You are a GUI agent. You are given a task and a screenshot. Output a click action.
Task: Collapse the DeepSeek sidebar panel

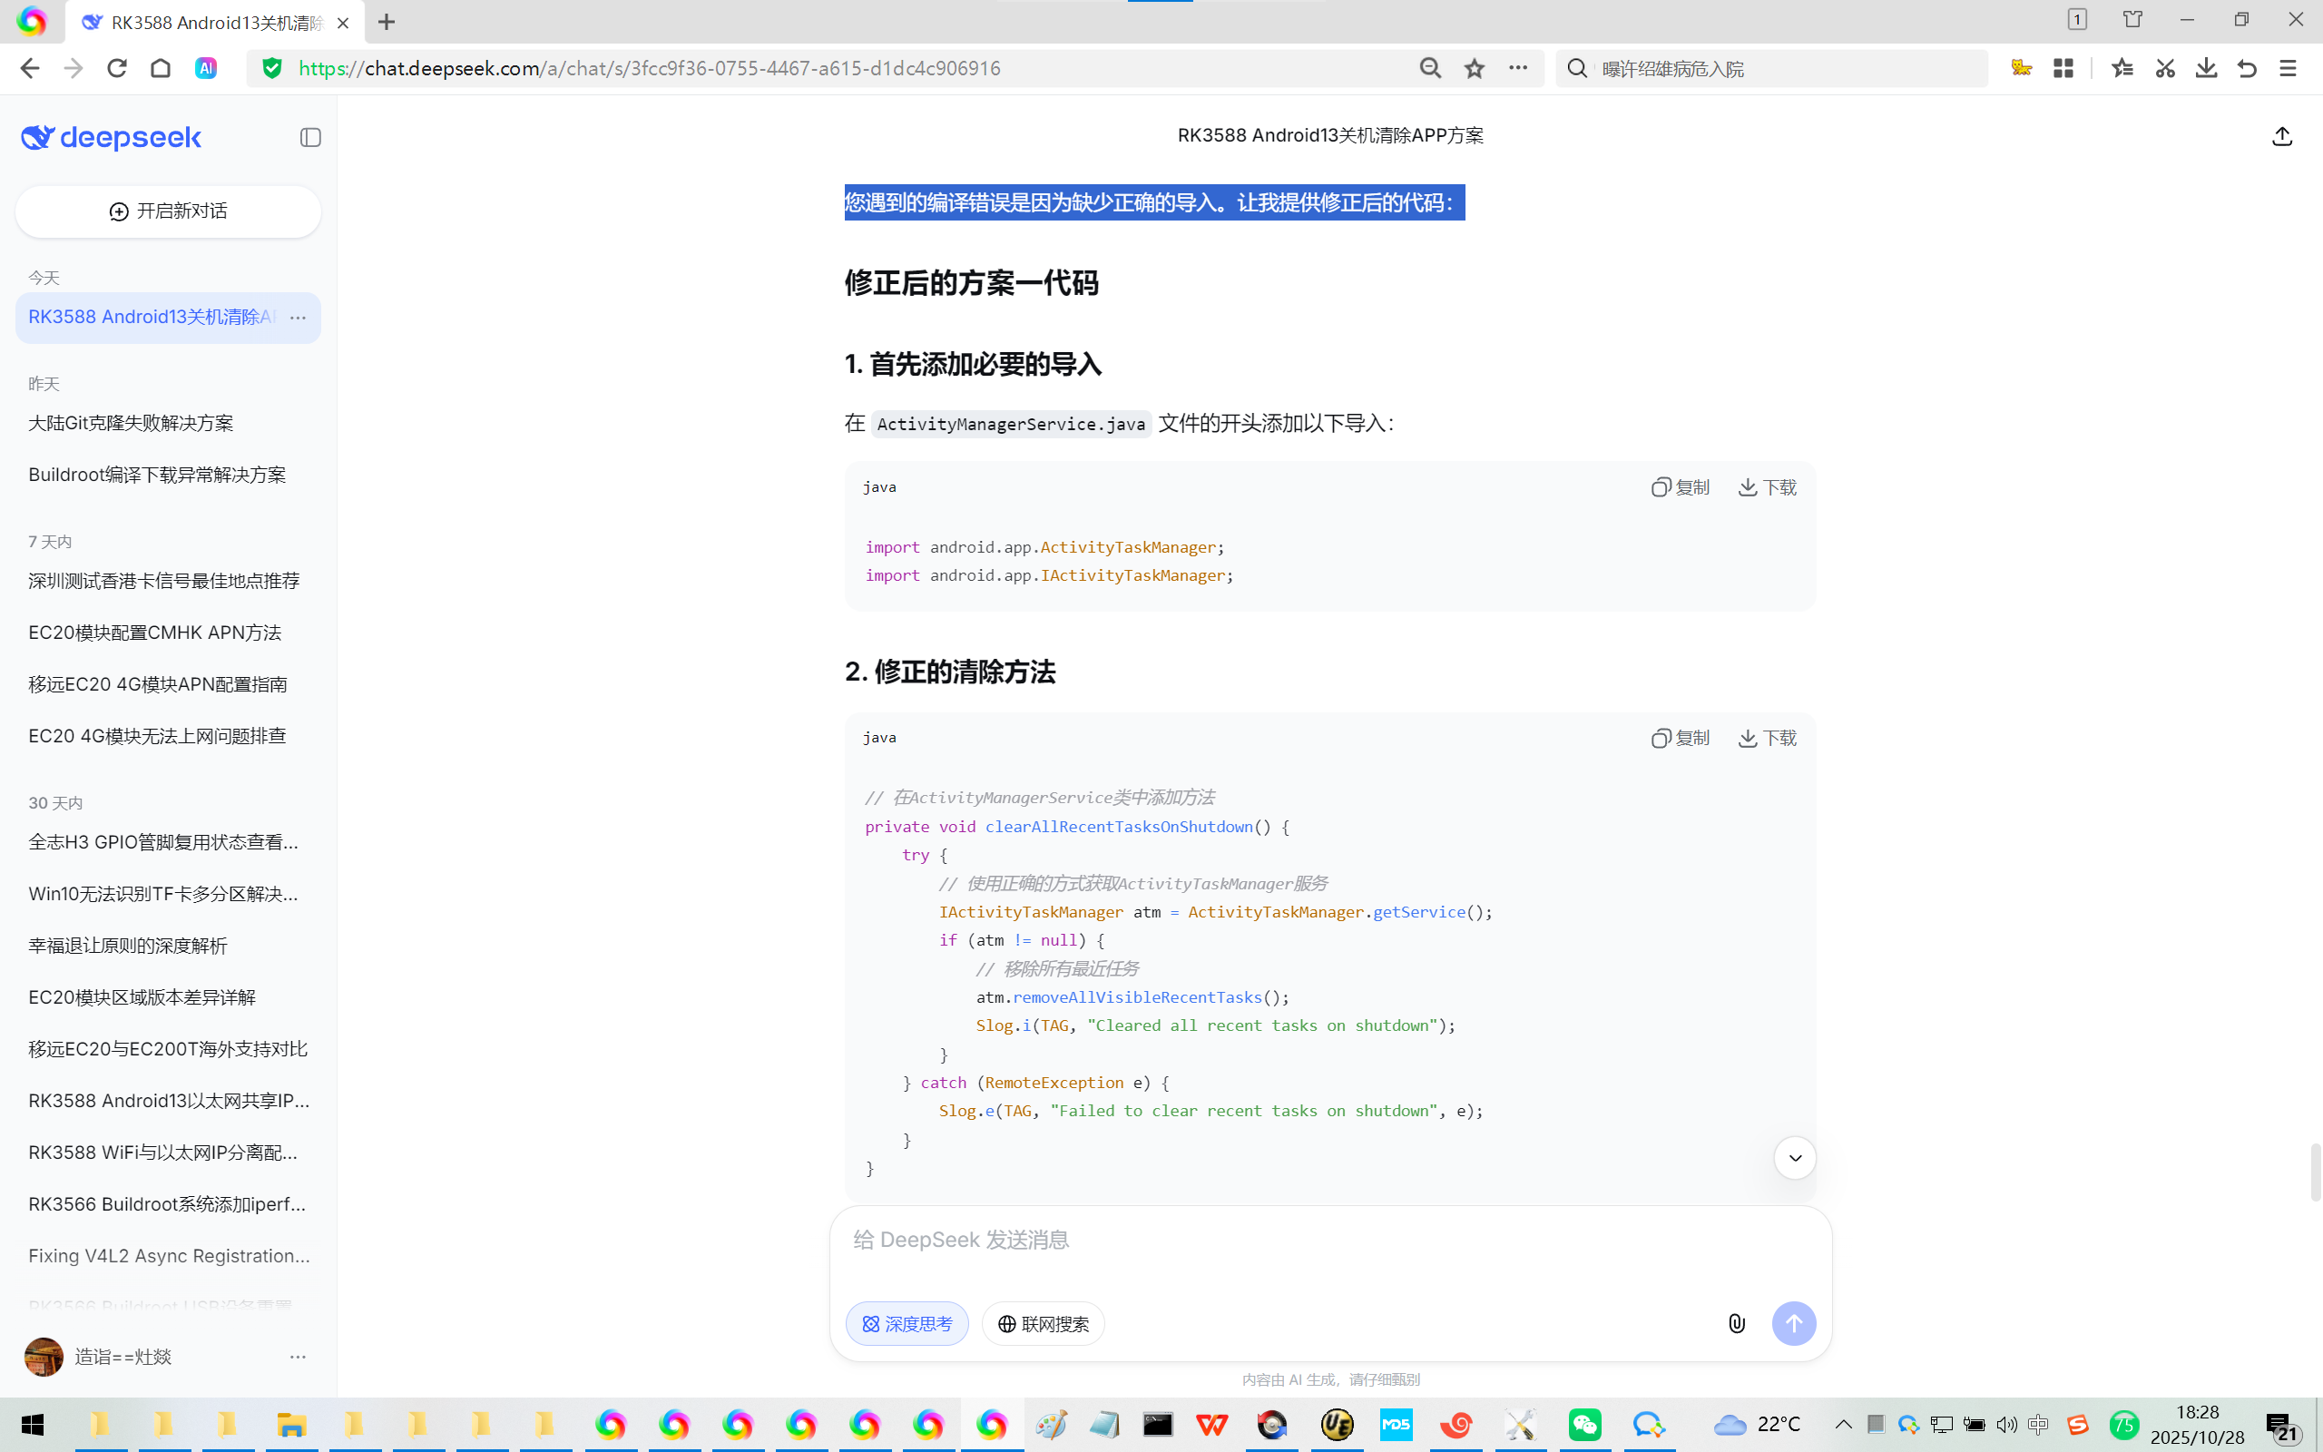[x=310, y=137]
